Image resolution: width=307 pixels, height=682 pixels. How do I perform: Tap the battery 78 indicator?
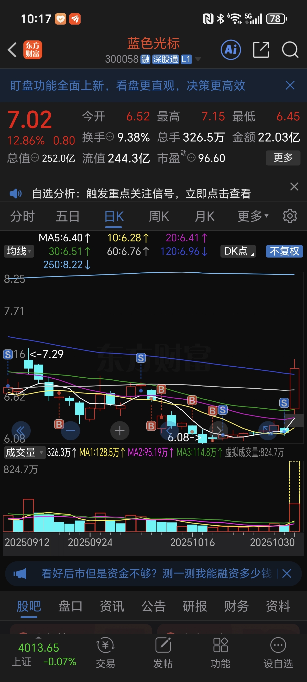[277, 19]
